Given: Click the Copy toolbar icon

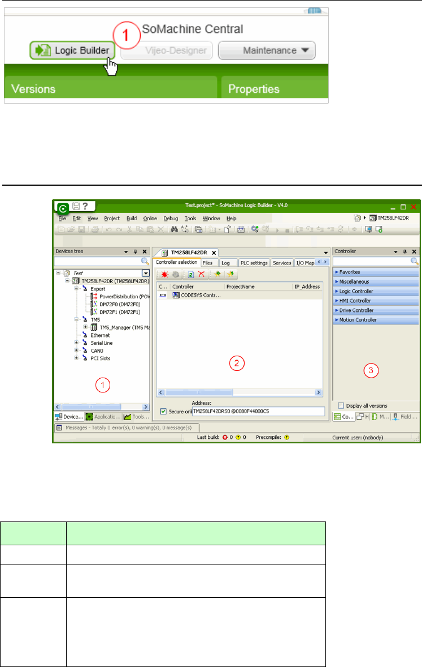Looking at the screenshot, I should pyautogui.click(x=140, y=229).
